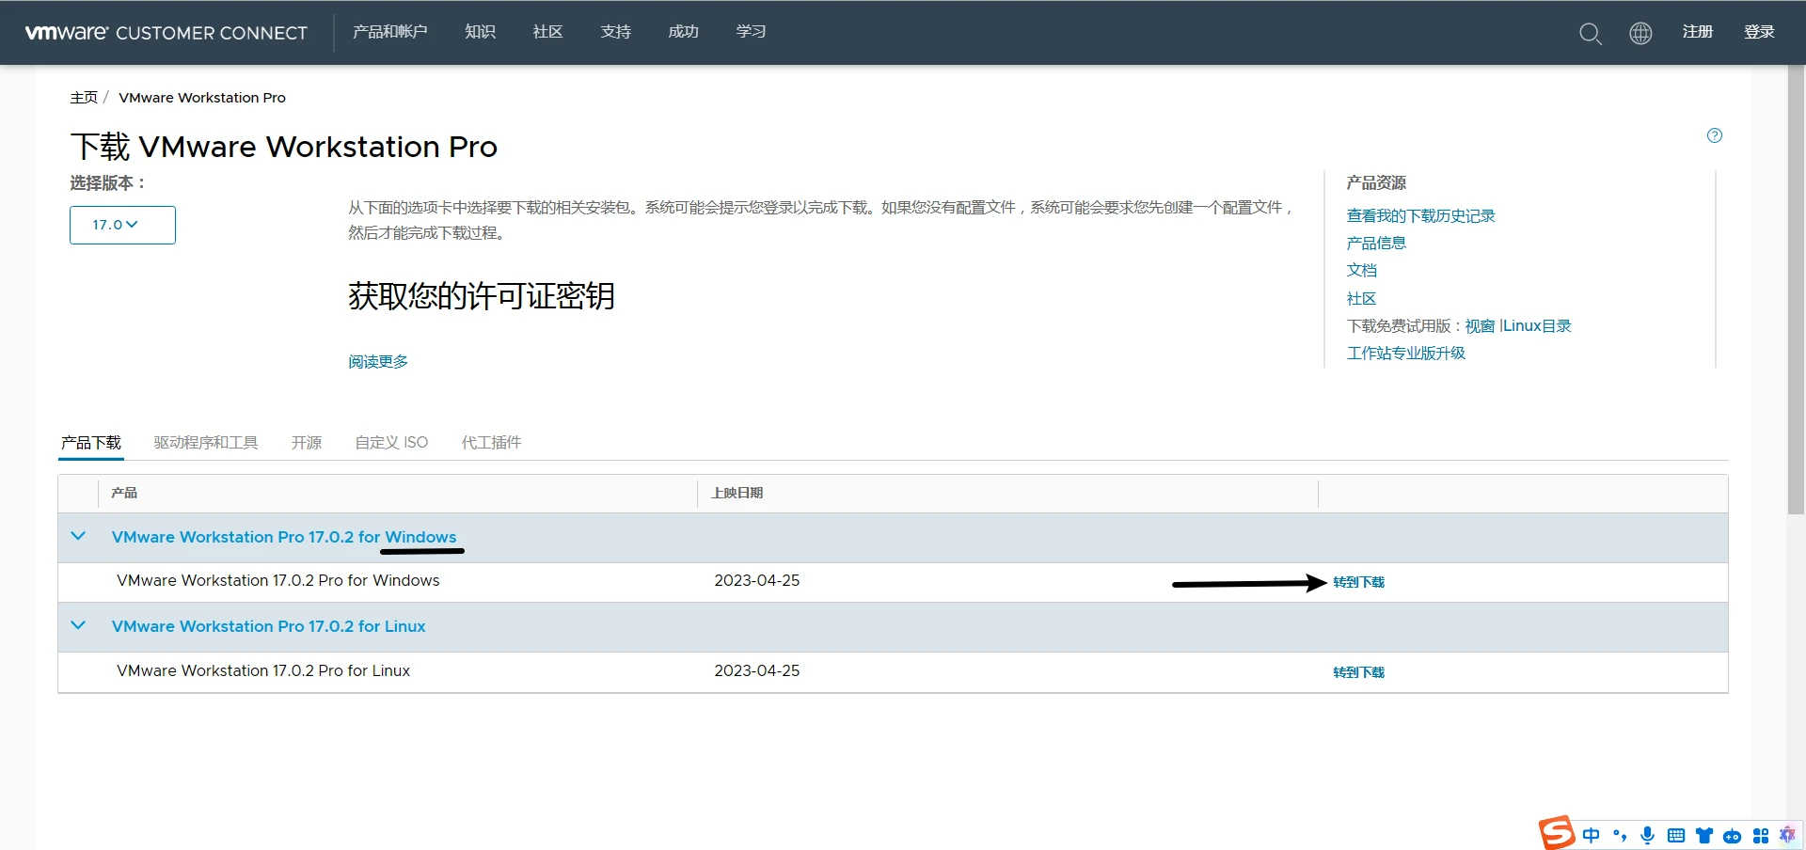1806x850 pixels.
Task: Click the help question mark icon
Action: pos(1715,135)
